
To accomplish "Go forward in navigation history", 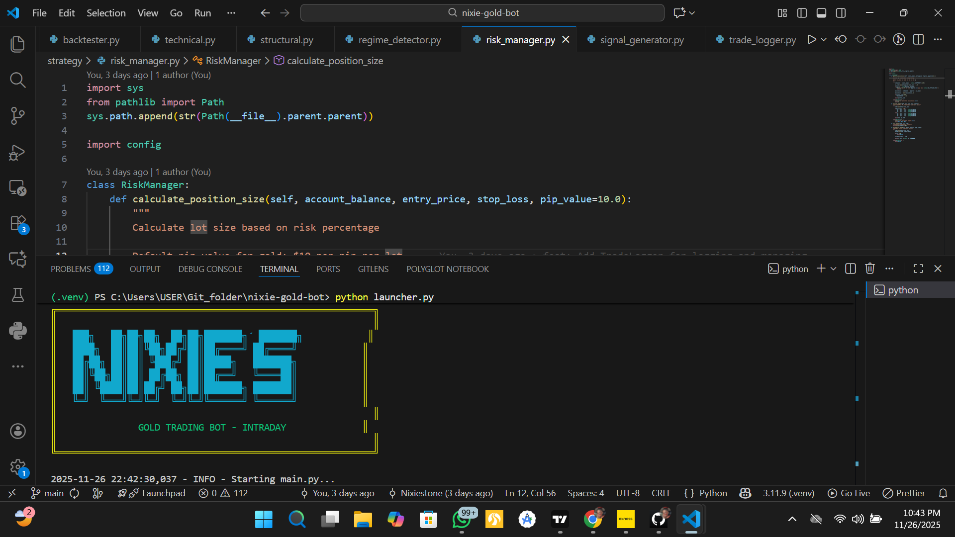I will coord(285,13).
